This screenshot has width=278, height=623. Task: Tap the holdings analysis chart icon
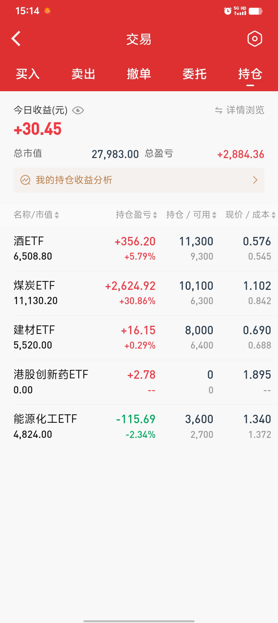click(x=25, y=180)
